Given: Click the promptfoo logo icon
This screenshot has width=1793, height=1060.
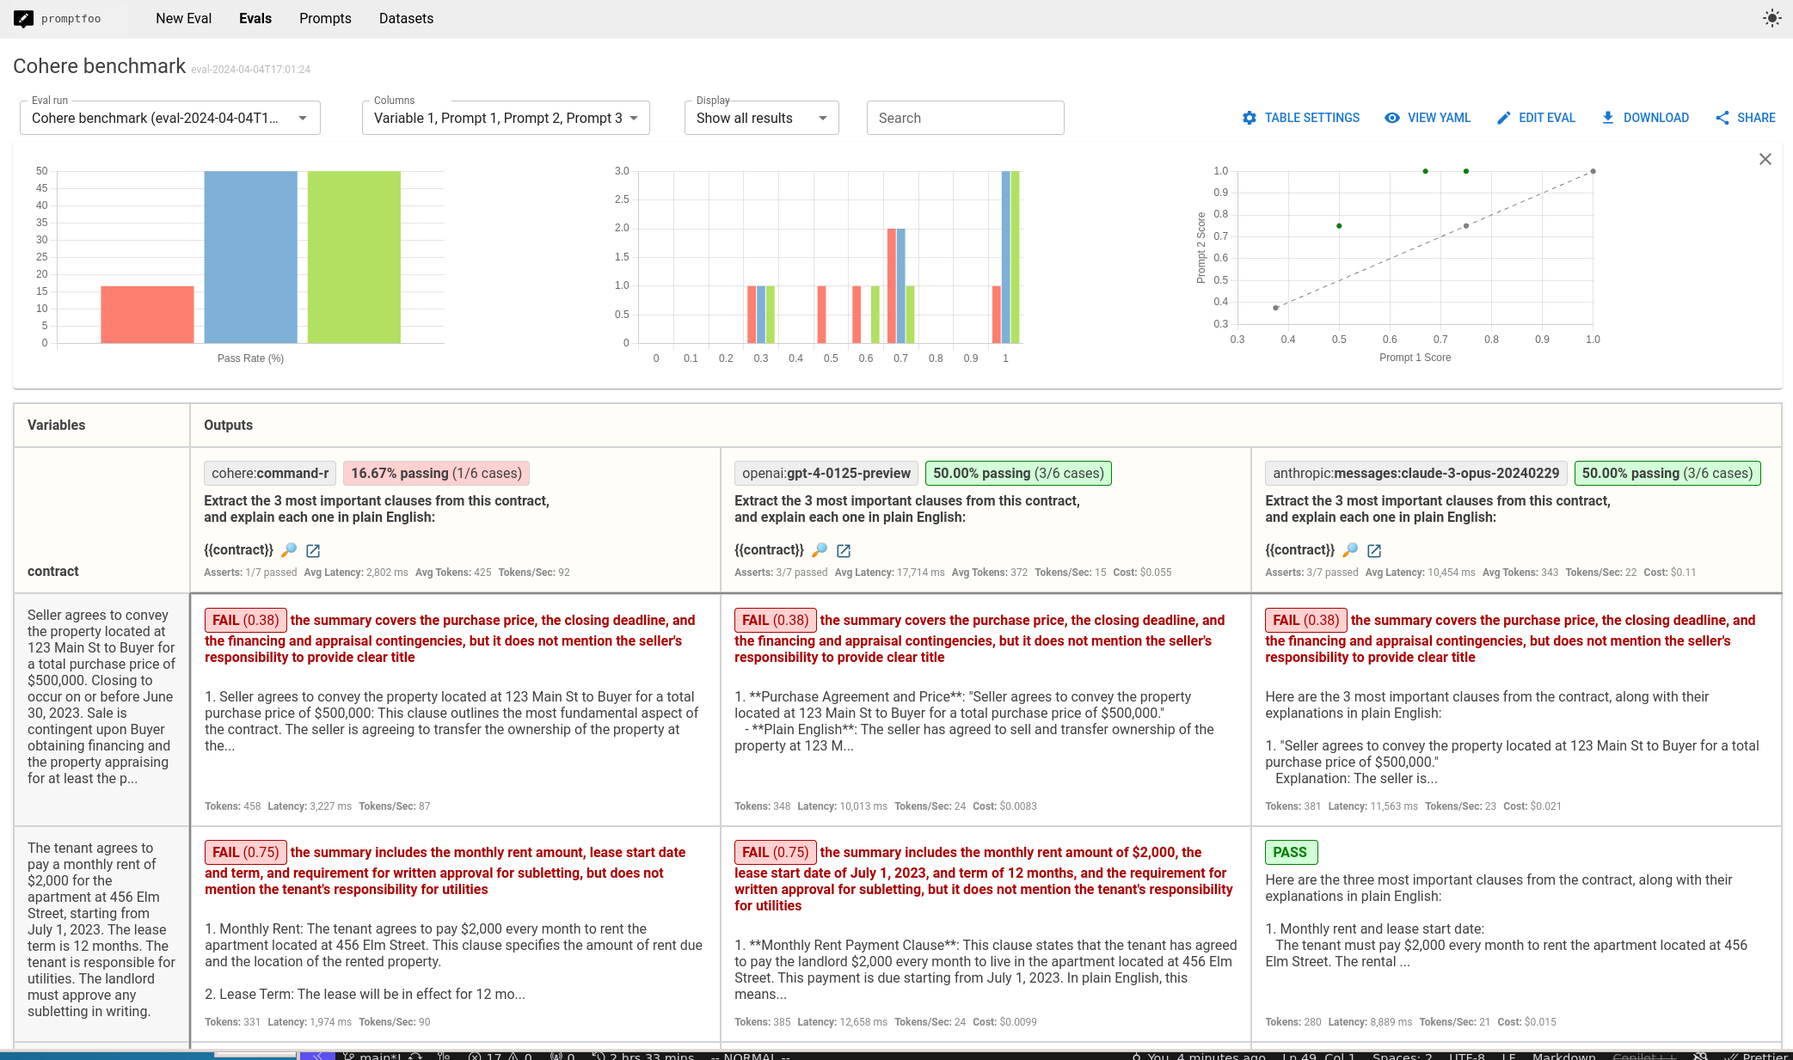Looking at the screenshot, I should [x=23, y=18].
